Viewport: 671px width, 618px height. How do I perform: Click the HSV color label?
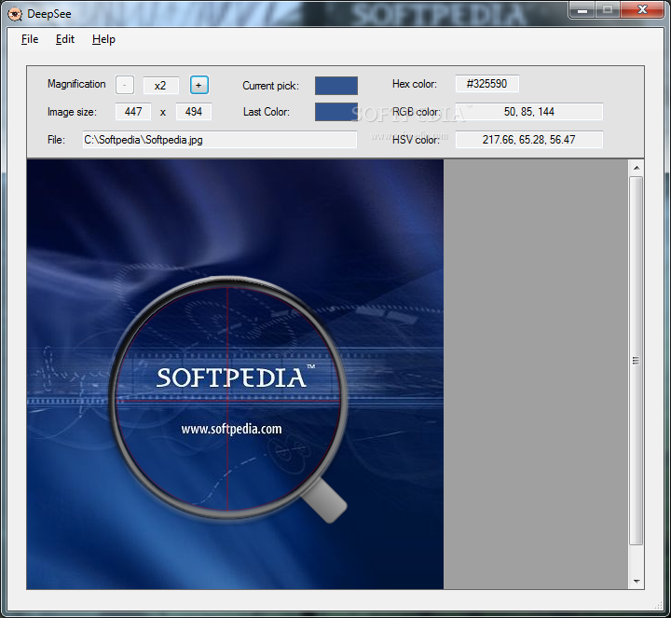(x=416, y=140)
